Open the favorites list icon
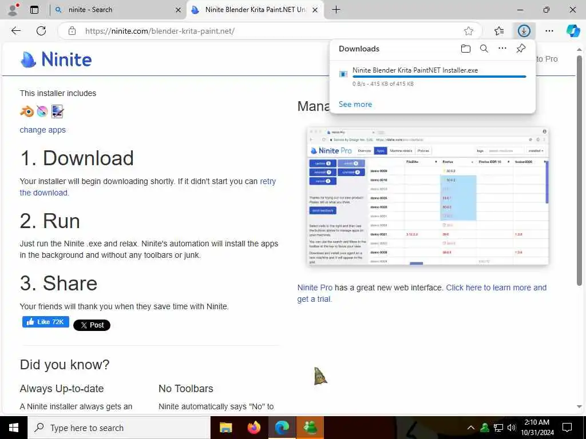This screenshot has height=439, width=586. click(499, 31)
